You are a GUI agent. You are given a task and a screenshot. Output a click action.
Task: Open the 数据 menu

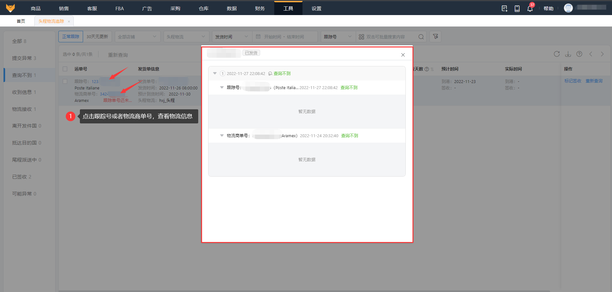232,8
